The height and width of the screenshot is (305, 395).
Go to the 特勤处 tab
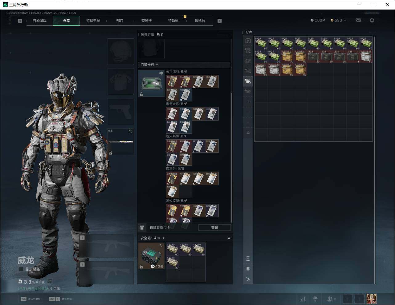click(x=173, y=21)
